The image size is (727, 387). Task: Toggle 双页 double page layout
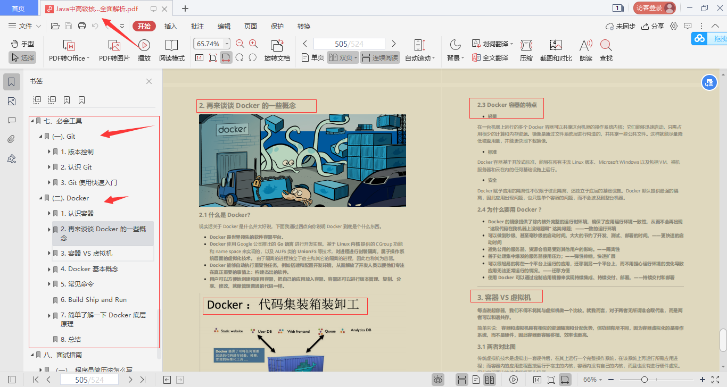[343, 57]
